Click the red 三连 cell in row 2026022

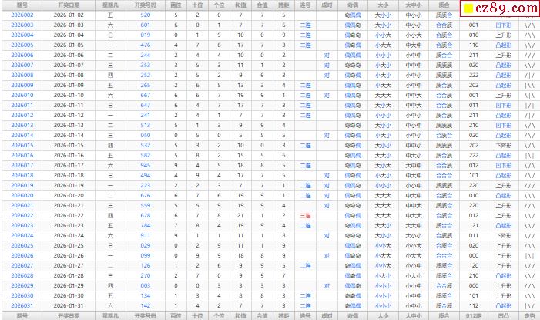[305, 215]
